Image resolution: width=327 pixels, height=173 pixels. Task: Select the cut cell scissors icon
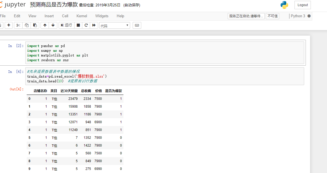tap(18, 25)
